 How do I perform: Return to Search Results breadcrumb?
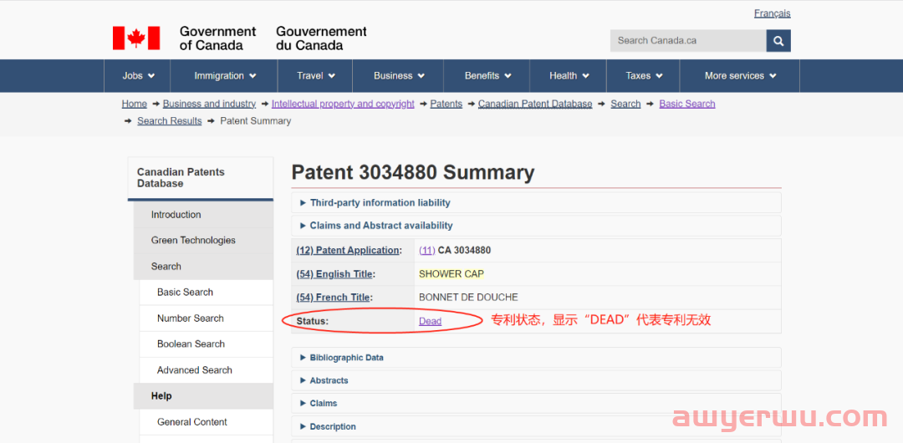pos(169,121)
